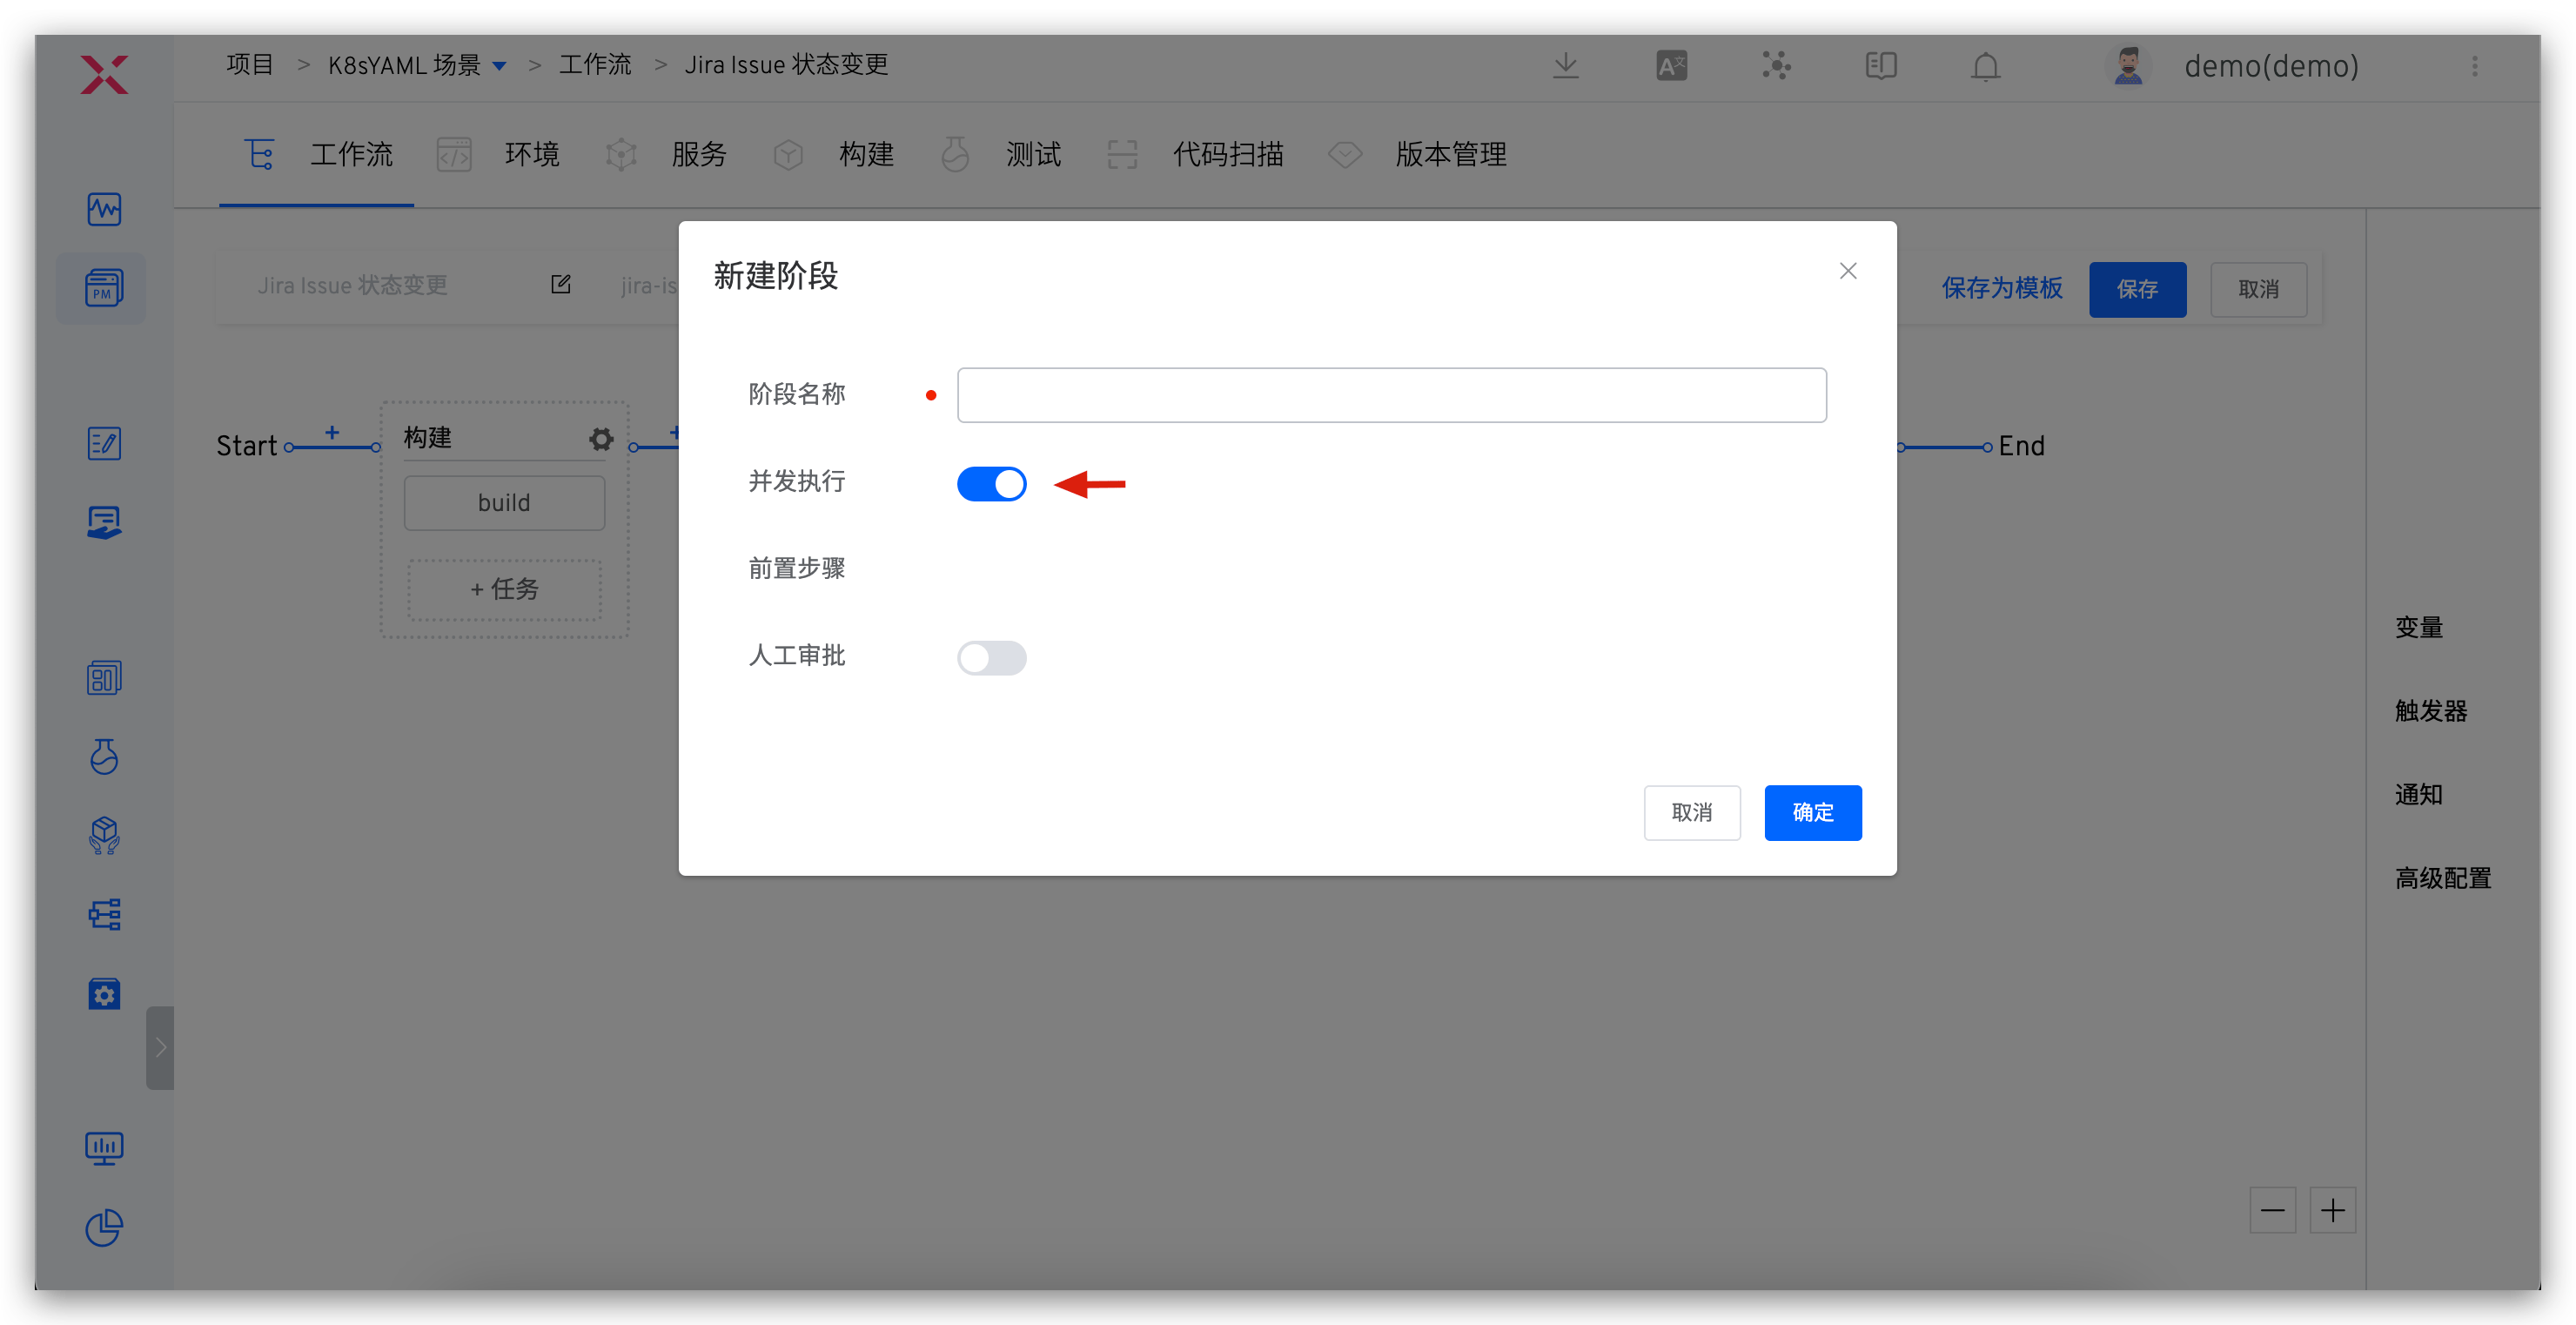Select the pie chart statistics icon in sidebar
The height and width of the screenshot is (1325, 2576).
(104, 1228)
